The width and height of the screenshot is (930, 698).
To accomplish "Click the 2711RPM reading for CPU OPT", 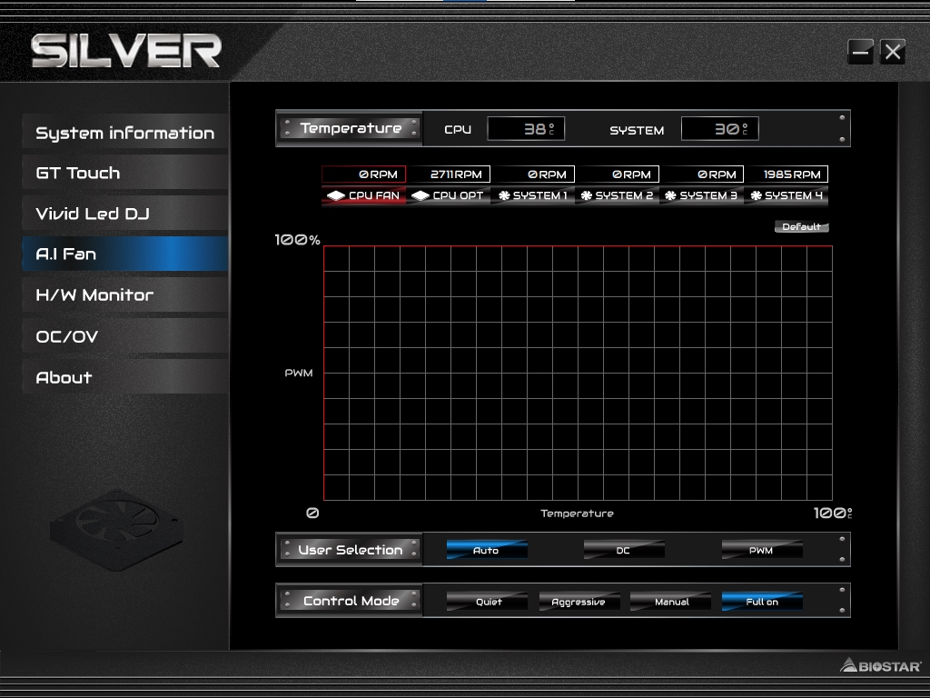I will click(x=449, y=174).
